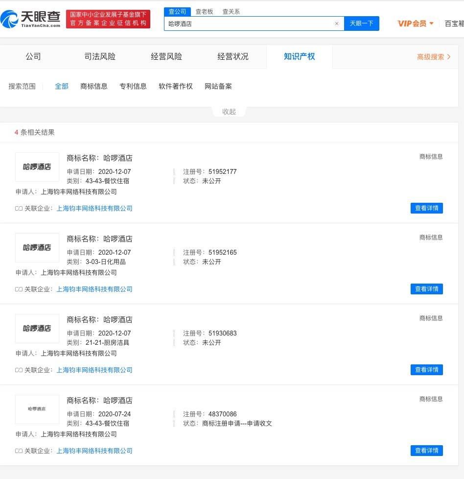
Task: Open 高级搜索 with its chevron
Action: point(434,57)
